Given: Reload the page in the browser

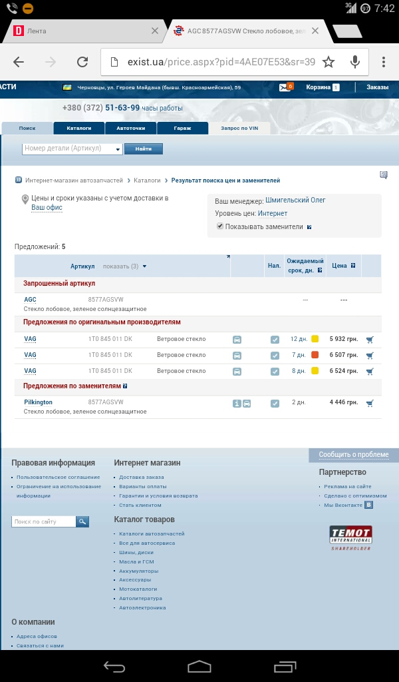Looking at the screenshot, I should click(x=82, y=62).
